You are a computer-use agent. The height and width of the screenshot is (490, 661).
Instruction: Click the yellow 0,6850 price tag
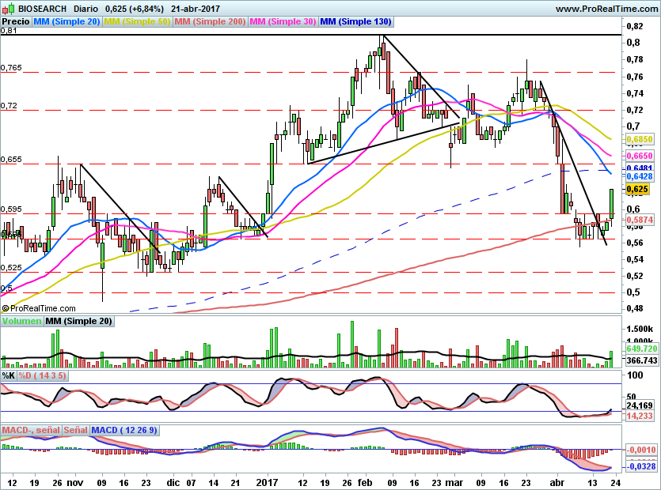(639, 139)
